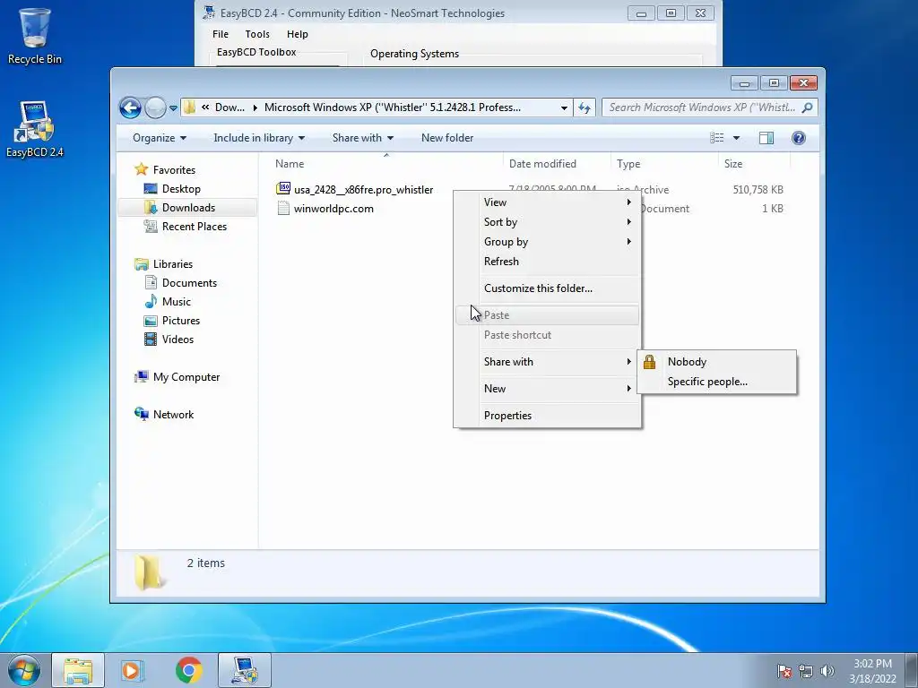Choose Refresh in the context menu

click(547, 262)
